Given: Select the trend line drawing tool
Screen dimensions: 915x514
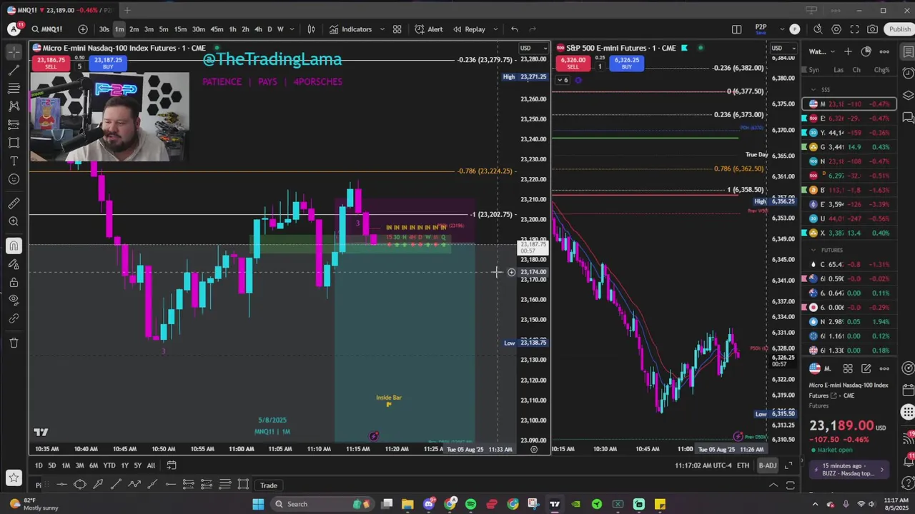Looking at the screenshot, I should (x=14, y=70).
